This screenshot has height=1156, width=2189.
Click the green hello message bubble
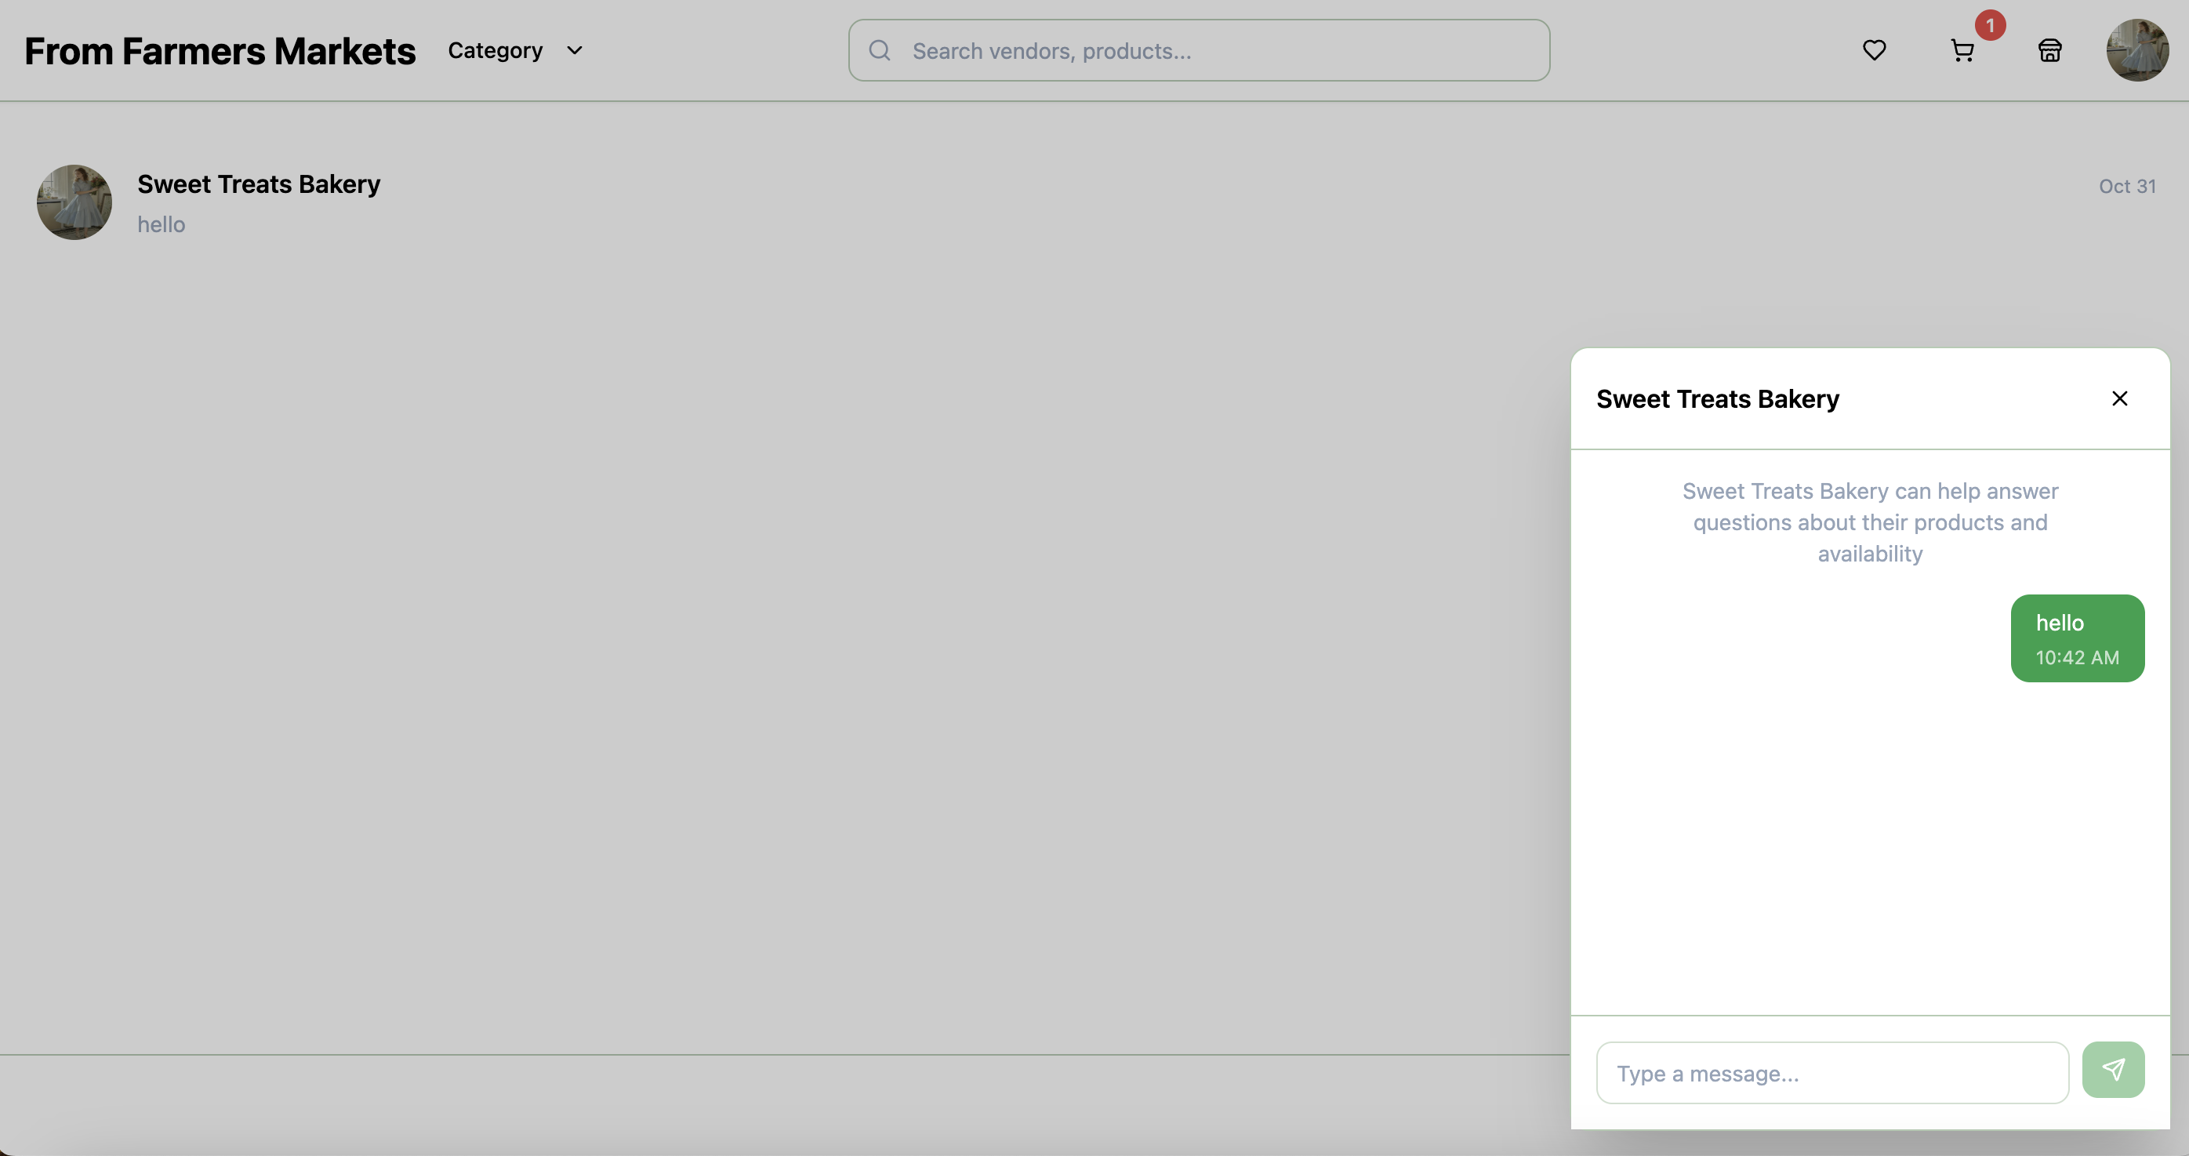point(2077,638)
